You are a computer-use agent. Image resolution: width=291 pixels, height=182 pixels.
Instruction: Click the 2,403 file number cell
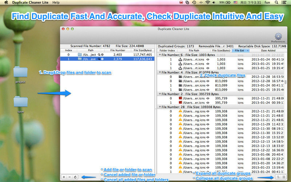click(x=117, y=55)
